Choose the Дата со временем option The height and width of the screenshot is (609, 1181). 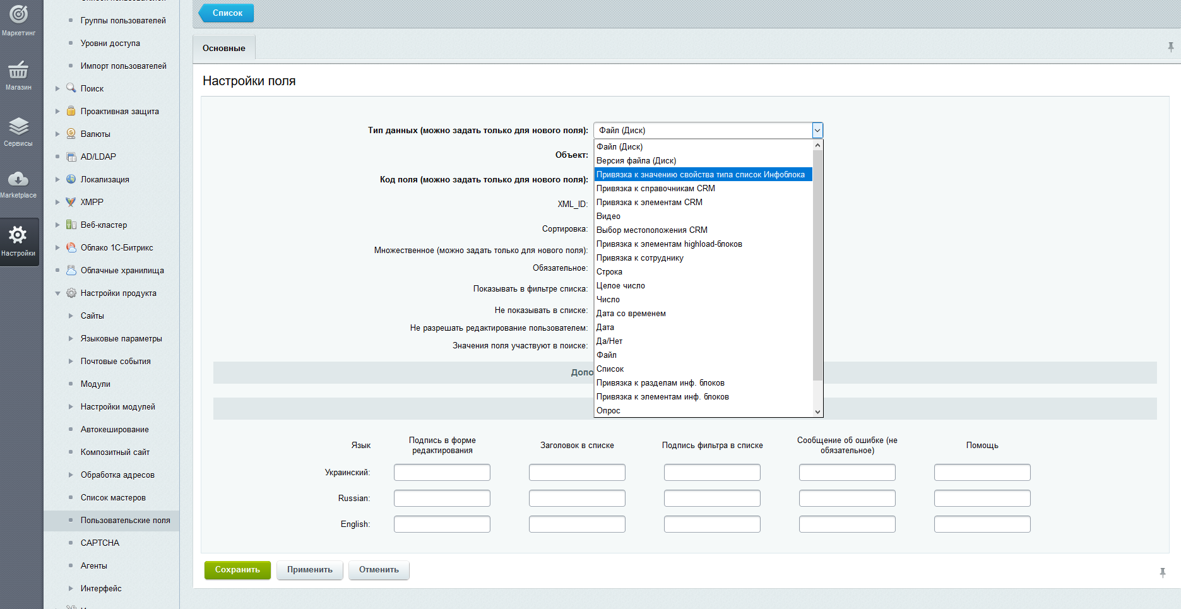631,314
